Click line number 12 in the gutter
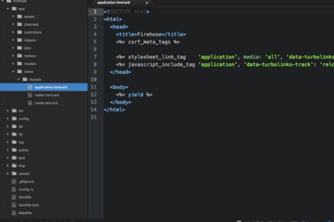Image resolution: width=334 pixels, height=222 pixels. point(95,94)
